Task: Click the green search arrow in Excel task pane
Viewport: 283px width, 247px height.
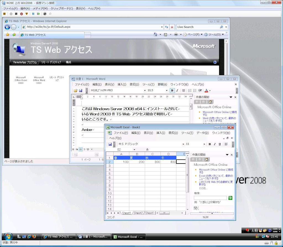Action: 230,198
